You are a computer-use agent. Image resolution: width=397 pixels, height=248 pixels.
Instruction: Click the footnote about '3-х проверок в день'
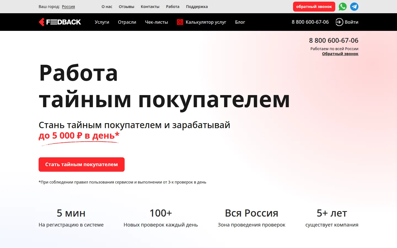[122, 182]
